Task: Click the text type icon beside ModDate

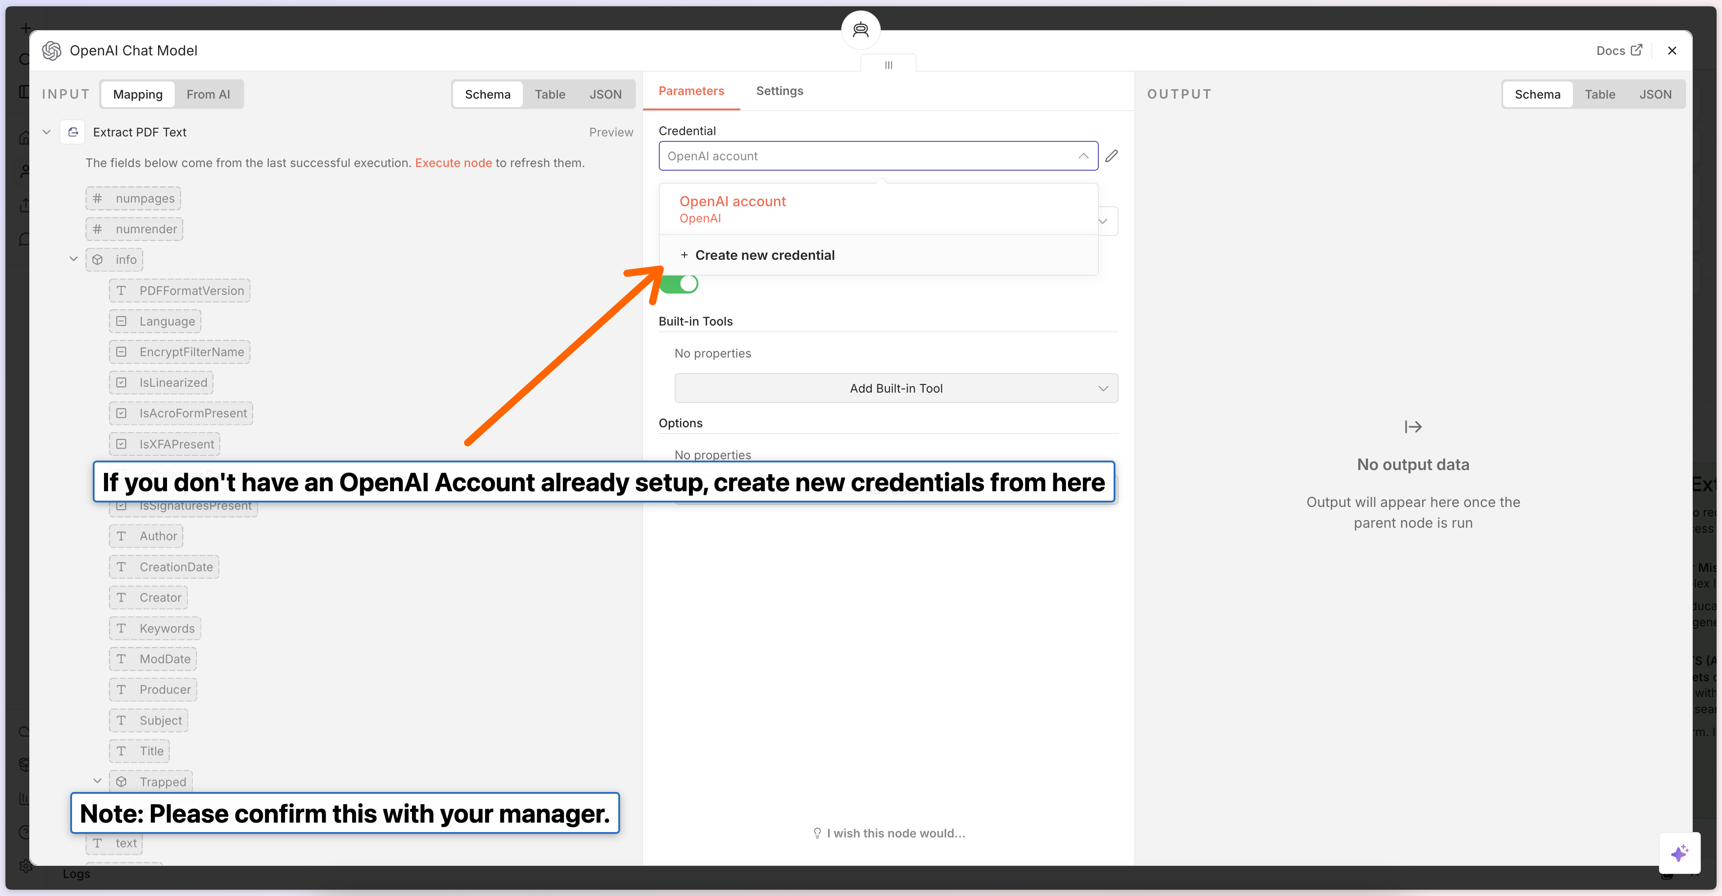Action: (x=121, y=659)
